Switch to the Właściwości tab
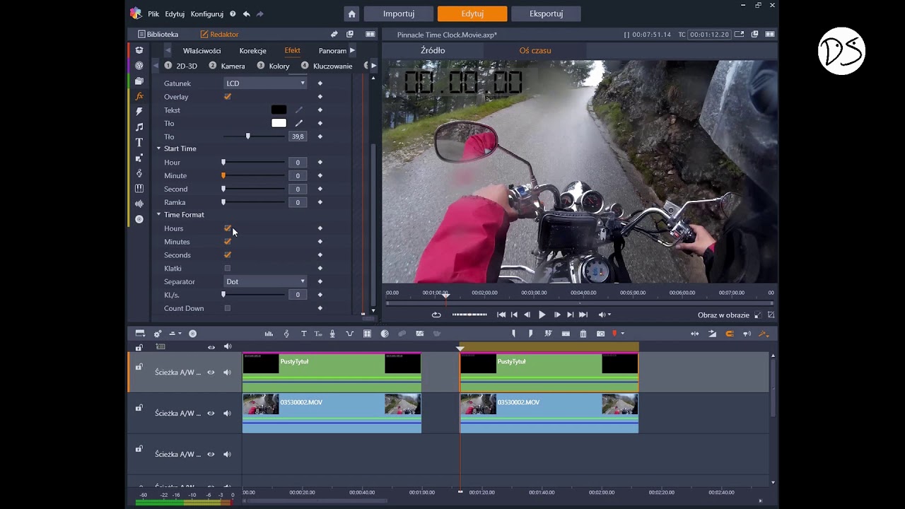905x509 pixels. click(x=202, y=51)
